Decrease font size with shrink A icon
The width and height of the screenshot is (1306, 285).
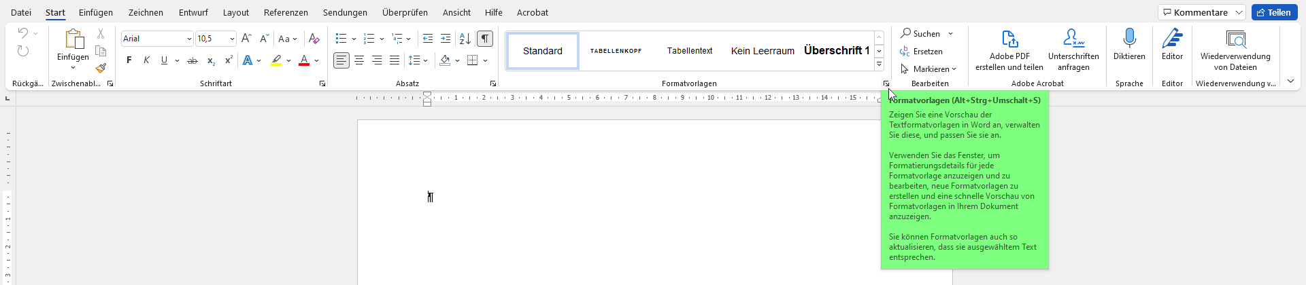click(x=264, y=39)
